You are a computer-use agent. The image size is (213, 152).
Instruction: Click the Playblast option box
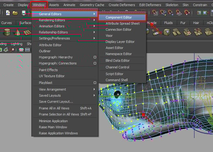(95, 83)
